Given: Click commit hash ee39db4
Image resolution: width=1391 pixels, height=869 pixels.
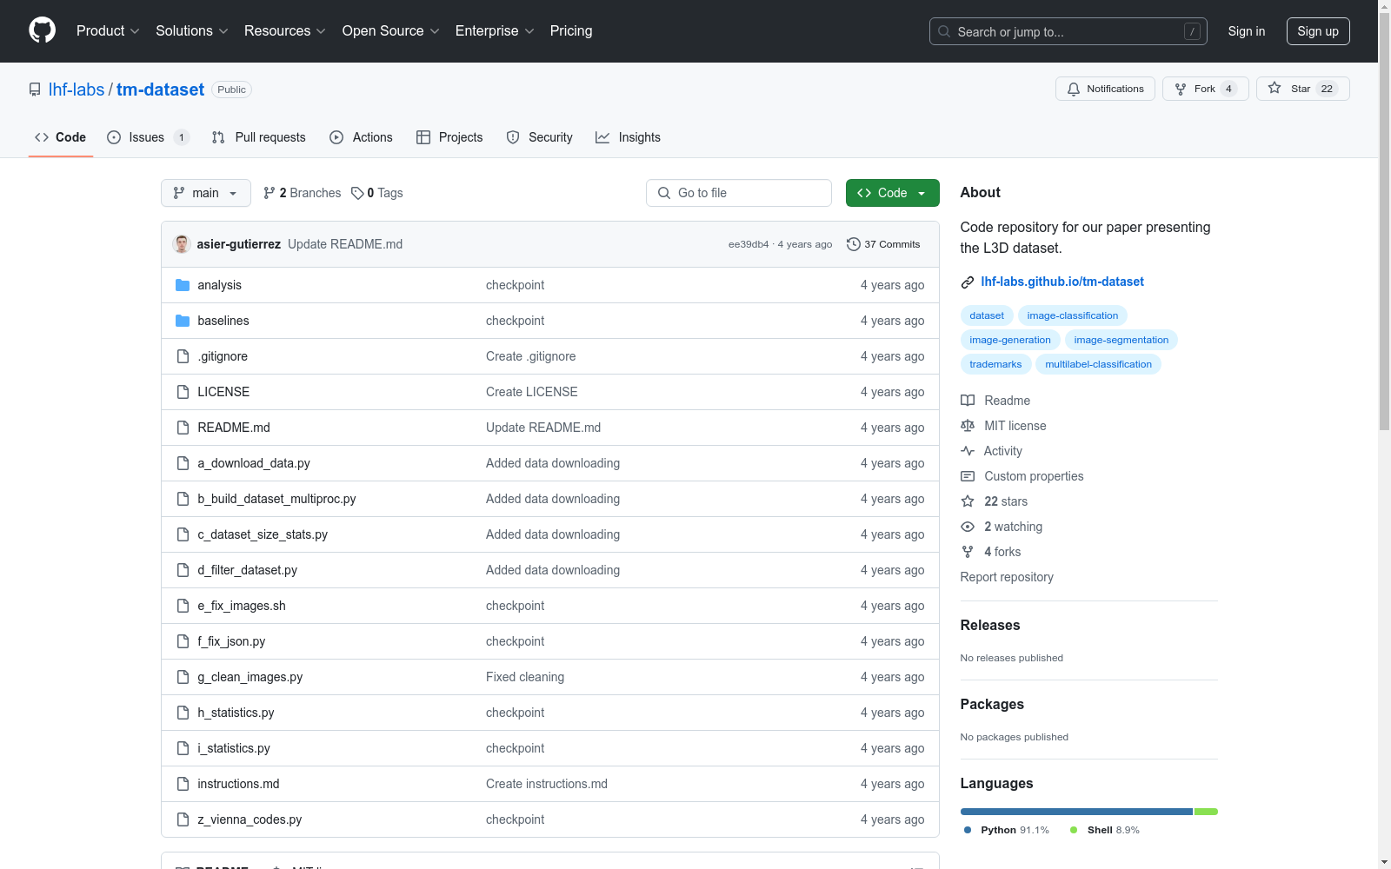Looking at the screenshot, I should pos(749,244).
